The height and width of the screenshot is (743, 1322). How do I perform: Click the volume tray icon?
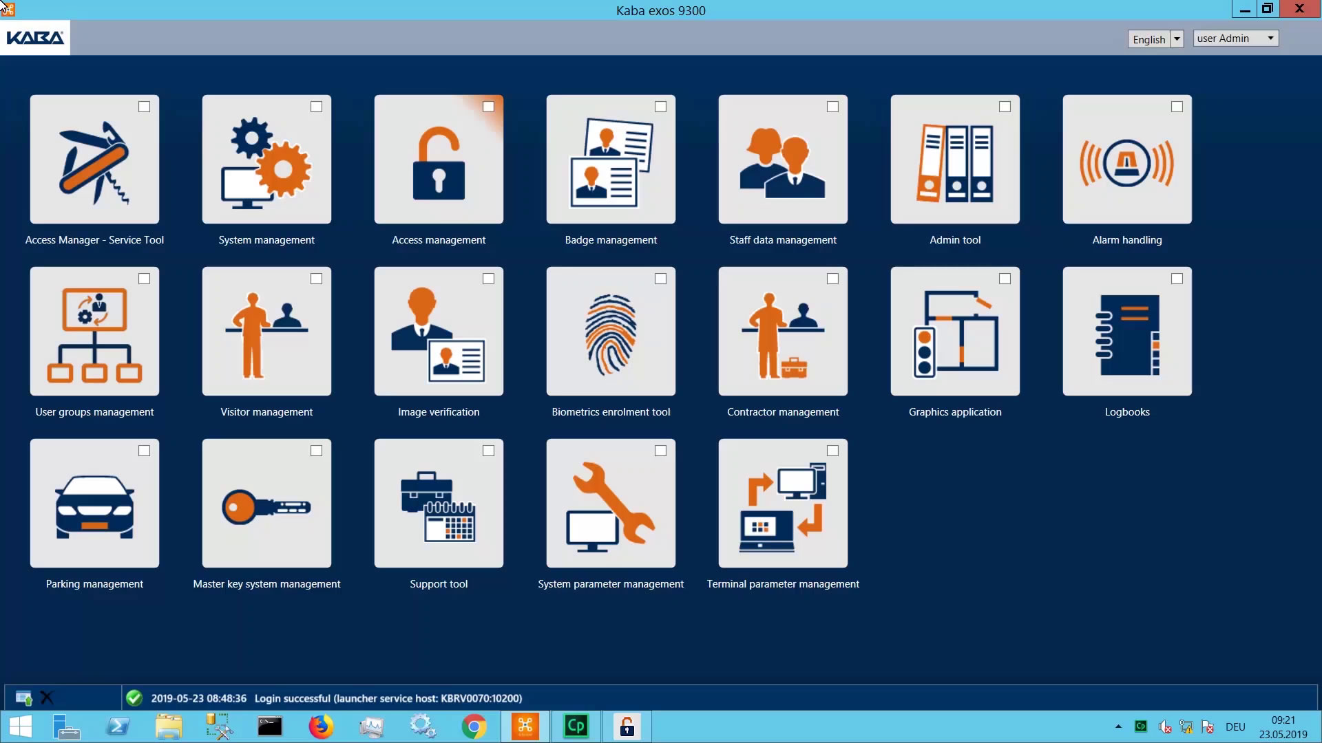click(1164, 726)
